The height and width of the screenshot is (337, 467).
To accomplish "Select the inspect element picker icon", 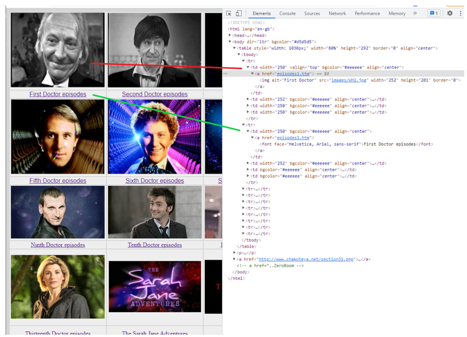I will click(x=230, y=12).
